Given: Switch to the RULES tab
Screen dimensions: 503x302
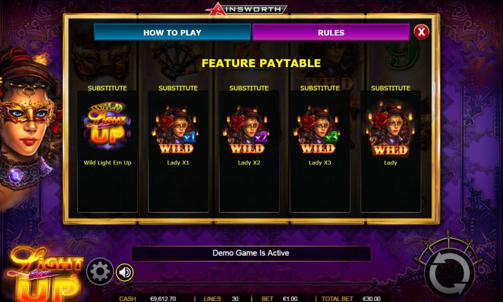Looking at the screenshot, I should (x=331, y=32).
